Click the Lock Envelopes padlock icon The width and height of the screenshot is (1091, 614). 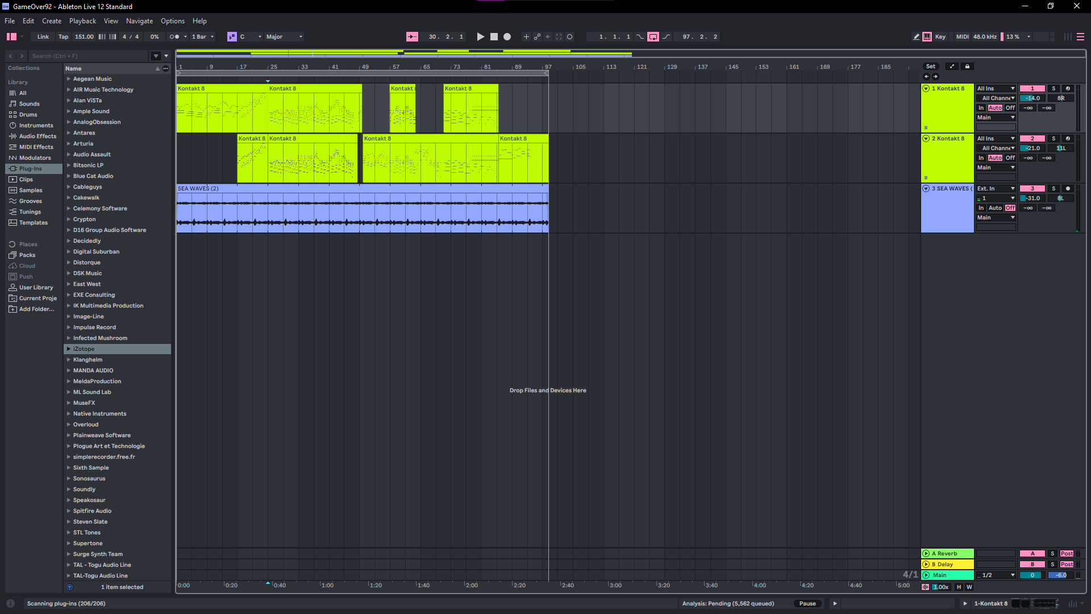(967, 67)
